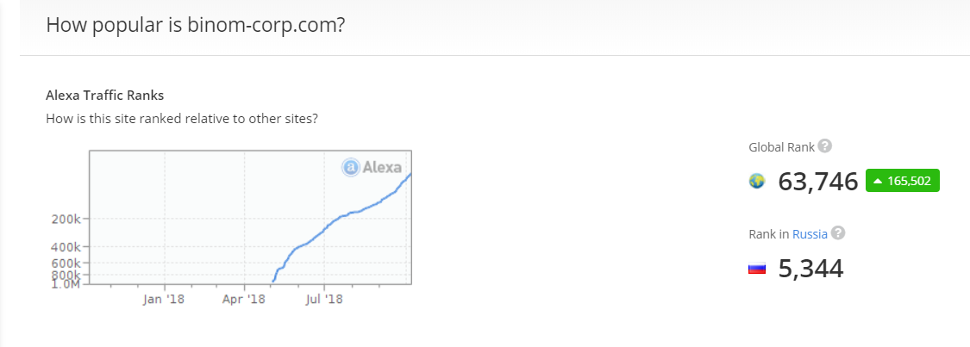The width and height of the screenshot is (970, 347).
Task: Click the 400k rank axis label
Action: [67, 247]
